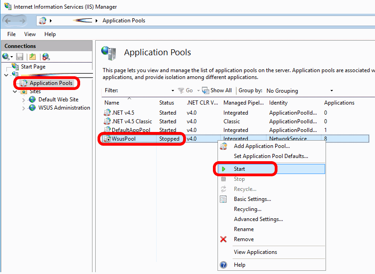Screen dimensions: 375x274
Task: Click the go up folder icon
Action: [32, 56]
